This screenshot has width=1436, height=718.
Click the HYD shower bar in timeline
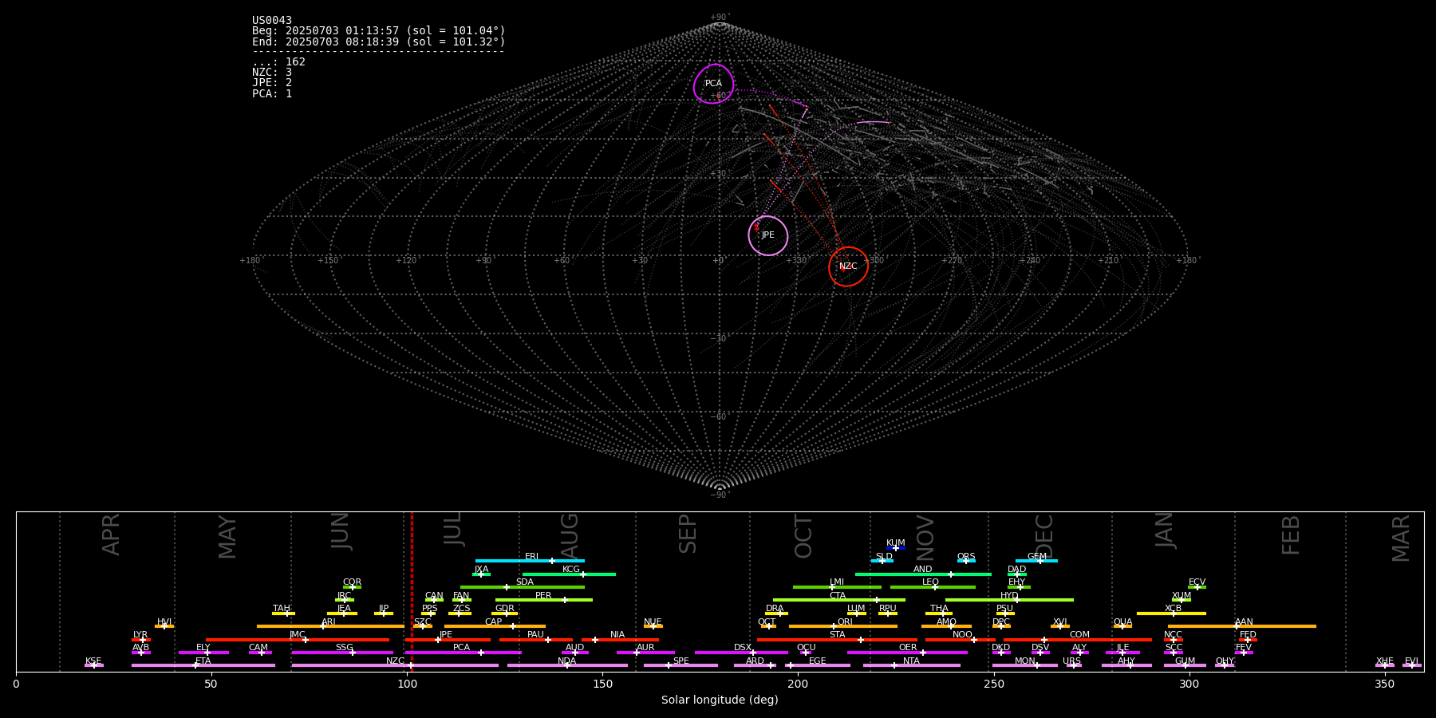[x=1009, y=600]
